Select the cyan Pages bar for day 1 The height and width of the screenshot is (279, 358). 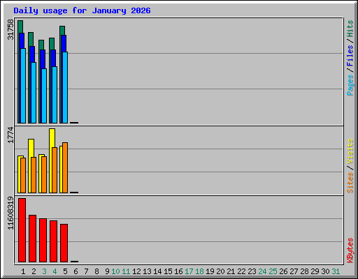[x=23, y=86]
